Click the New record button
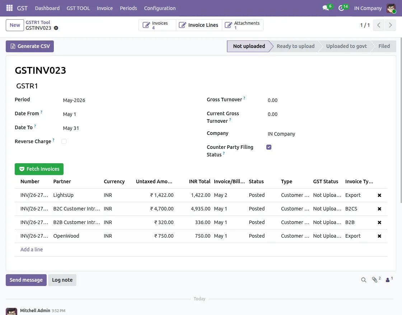This screenshot has height=315, width=402. (15, 25)
